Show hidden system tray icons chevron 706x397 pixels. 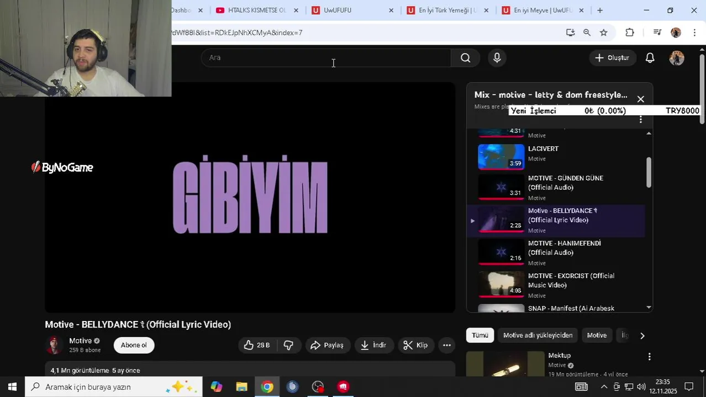tap(604, 387)
